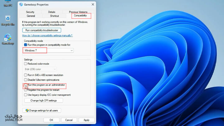224x126 pixels.
Task: Open the Gameloop desktop shortcut icon
Action: coord(8,37)
